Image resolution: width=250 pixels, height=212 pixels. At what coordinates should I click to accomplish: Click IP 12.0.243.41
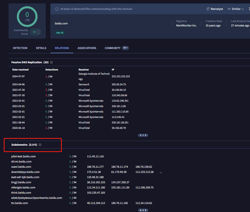[118, 117]
